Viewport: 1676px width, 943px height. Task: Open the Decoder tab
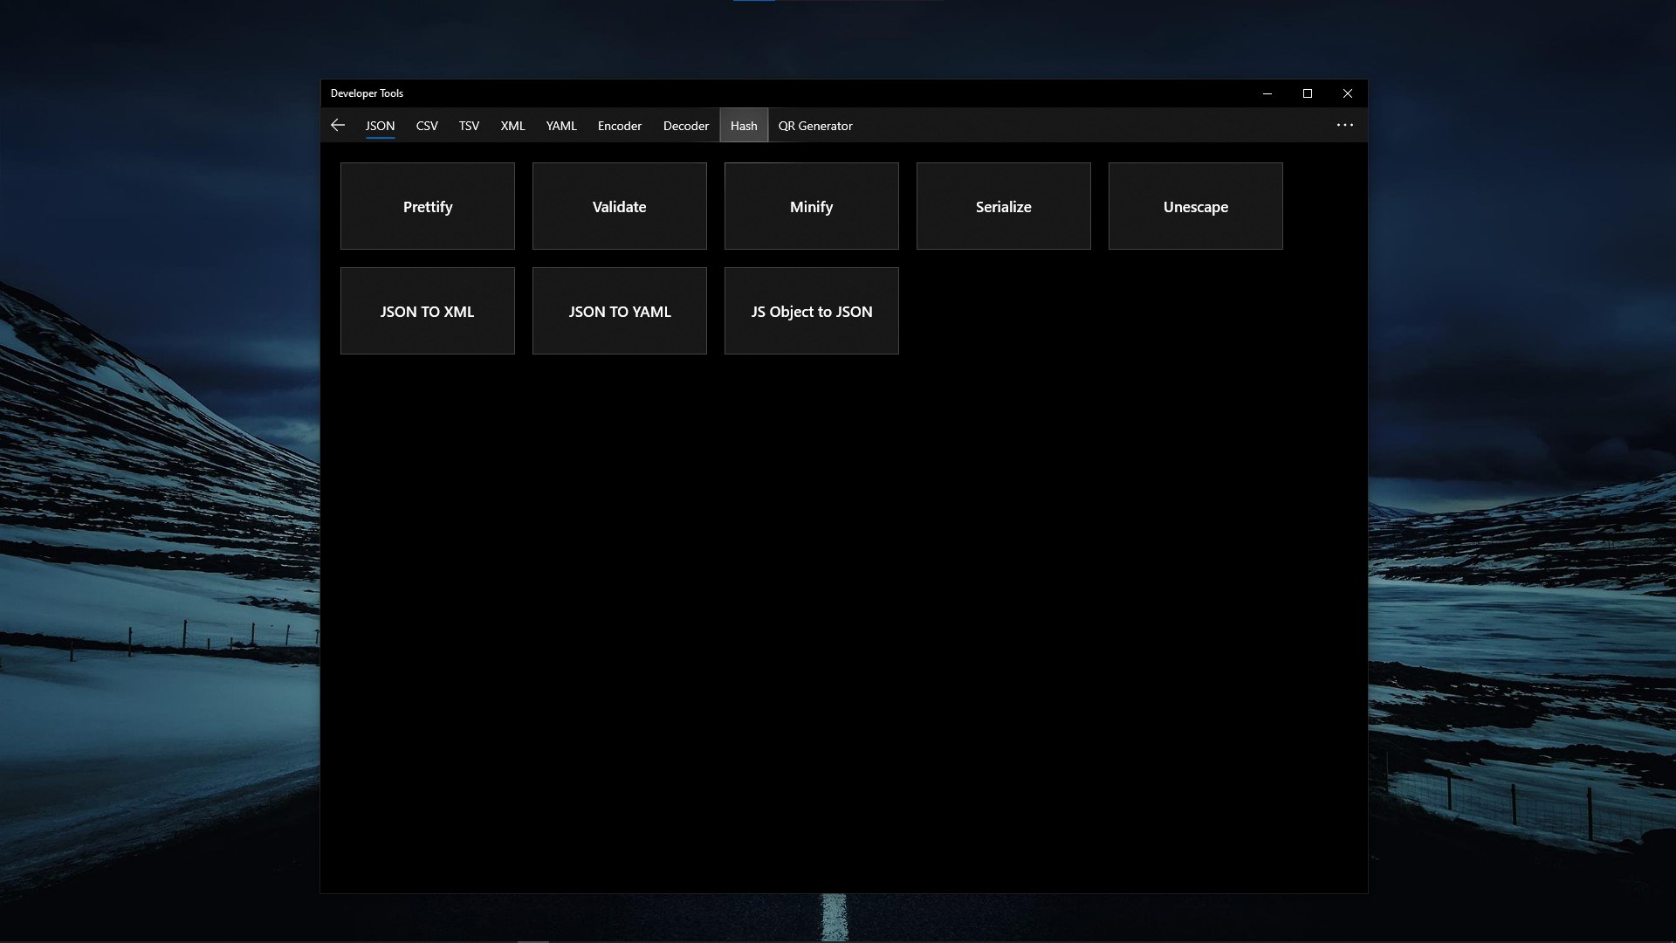pos(685,126)
